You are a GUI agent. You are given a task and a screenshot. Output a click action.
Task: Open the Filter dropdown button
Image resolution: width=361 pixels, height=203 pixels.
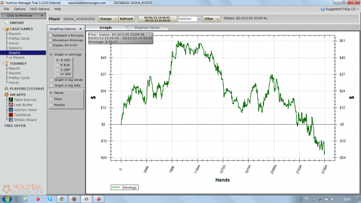coord(211,19)
